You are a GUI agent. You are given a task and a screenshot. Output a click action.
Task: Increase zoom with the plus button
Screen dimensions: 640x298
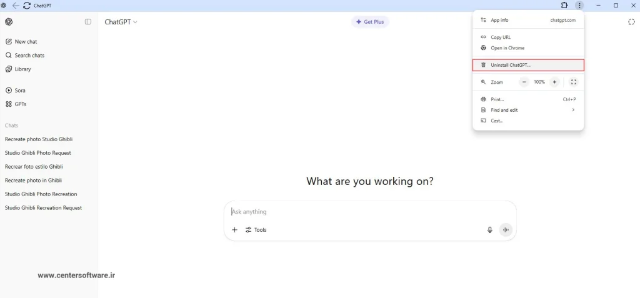pyautogui.click(x=554, y=82)
